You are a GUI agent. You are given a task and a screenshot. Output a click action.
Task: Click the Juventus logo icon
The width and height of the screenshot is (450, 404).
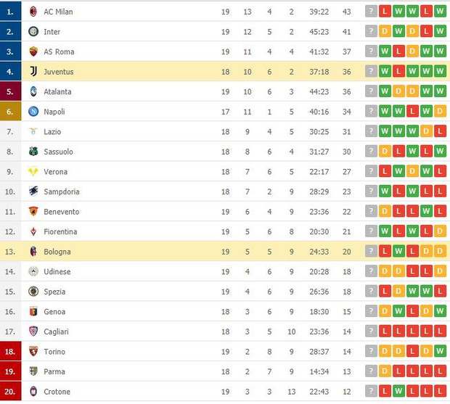point(33,71)
